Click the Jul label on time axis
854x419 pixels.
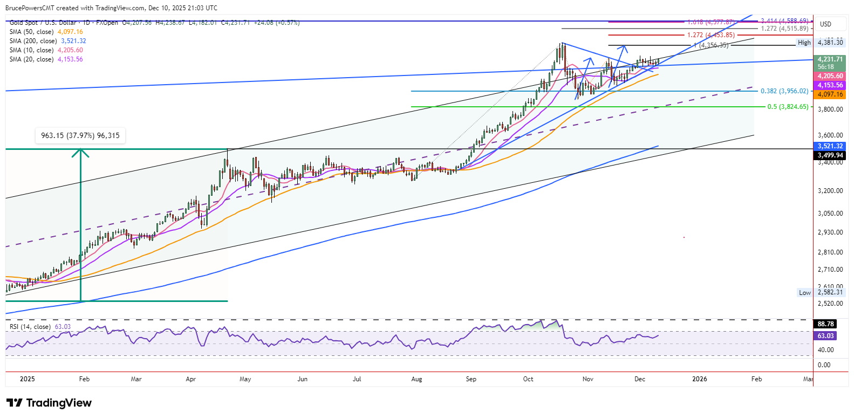[x=357, y=379]
